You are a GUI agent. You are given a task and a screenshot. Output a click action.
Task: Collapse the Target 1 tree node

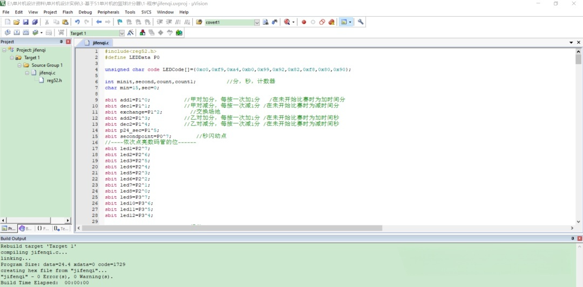(x=11, y=58)
